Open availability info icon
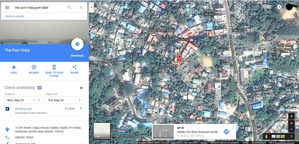 [81, 88]
